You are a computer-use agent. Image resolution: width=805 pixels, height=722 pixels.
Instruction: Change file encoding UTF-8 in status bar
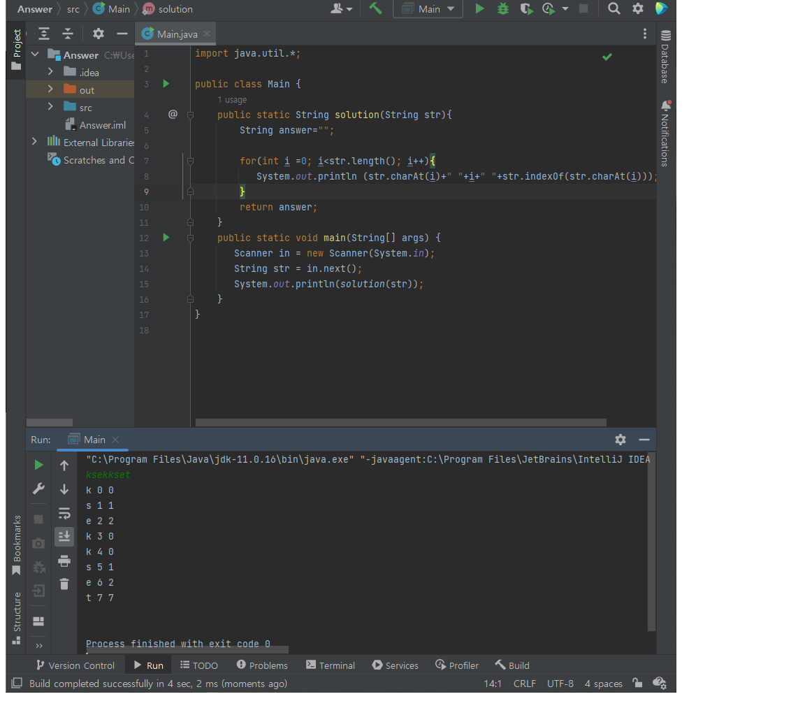560,684
